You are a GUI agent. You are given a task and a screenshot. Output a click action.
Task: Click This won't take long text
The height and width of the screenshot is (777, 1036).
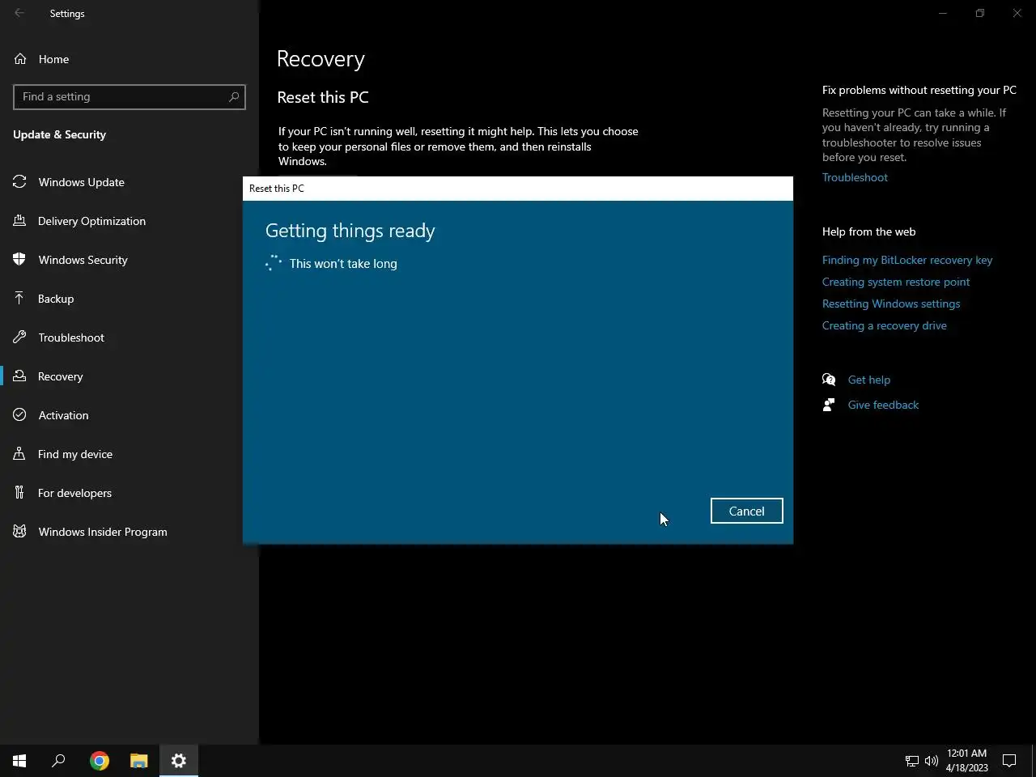343,264
